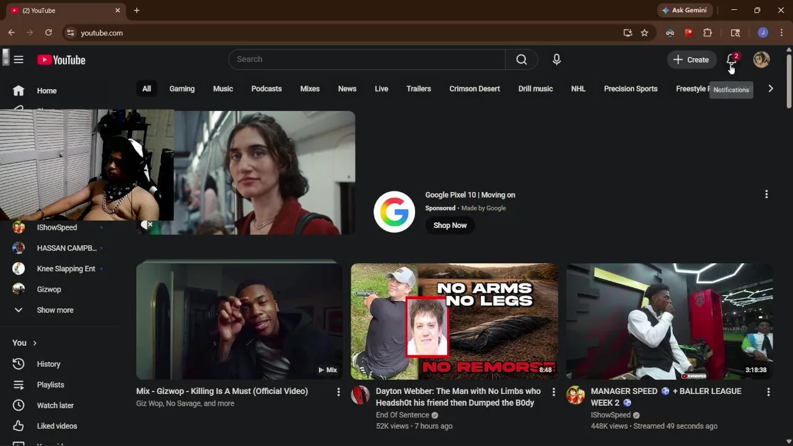
Task: Click the Home icon in sidebar
Action: (x=19, y=90)
